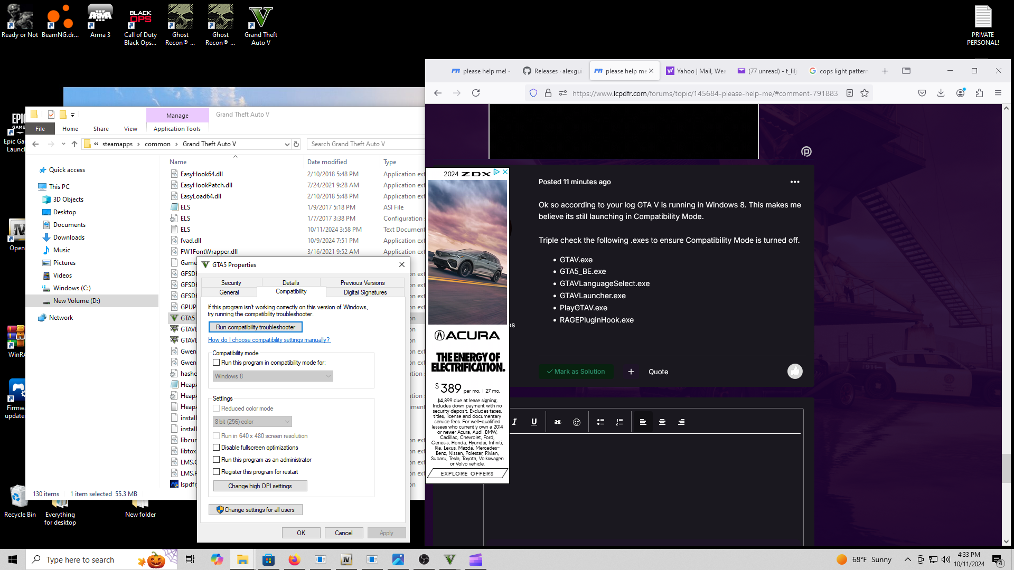Screen dimensions: 1014x570
Task: Insert emoji using the smiley icon
Action: coord(577,422)
